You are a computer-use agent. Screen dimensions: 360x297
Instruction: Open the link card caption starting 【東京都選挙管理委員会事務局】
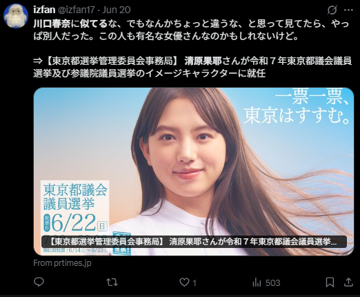pos(194,242)
